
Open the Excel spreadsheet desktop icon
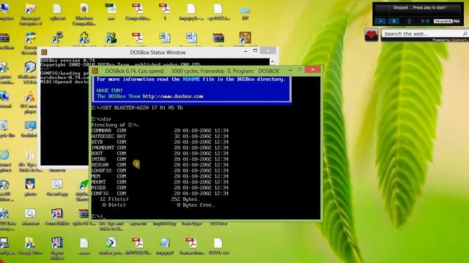pos(164,38)
